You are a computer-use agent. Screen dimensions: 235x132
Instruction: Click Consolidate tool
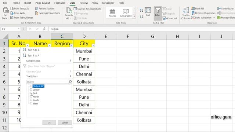pyautogui.click(x=225, y=8)
